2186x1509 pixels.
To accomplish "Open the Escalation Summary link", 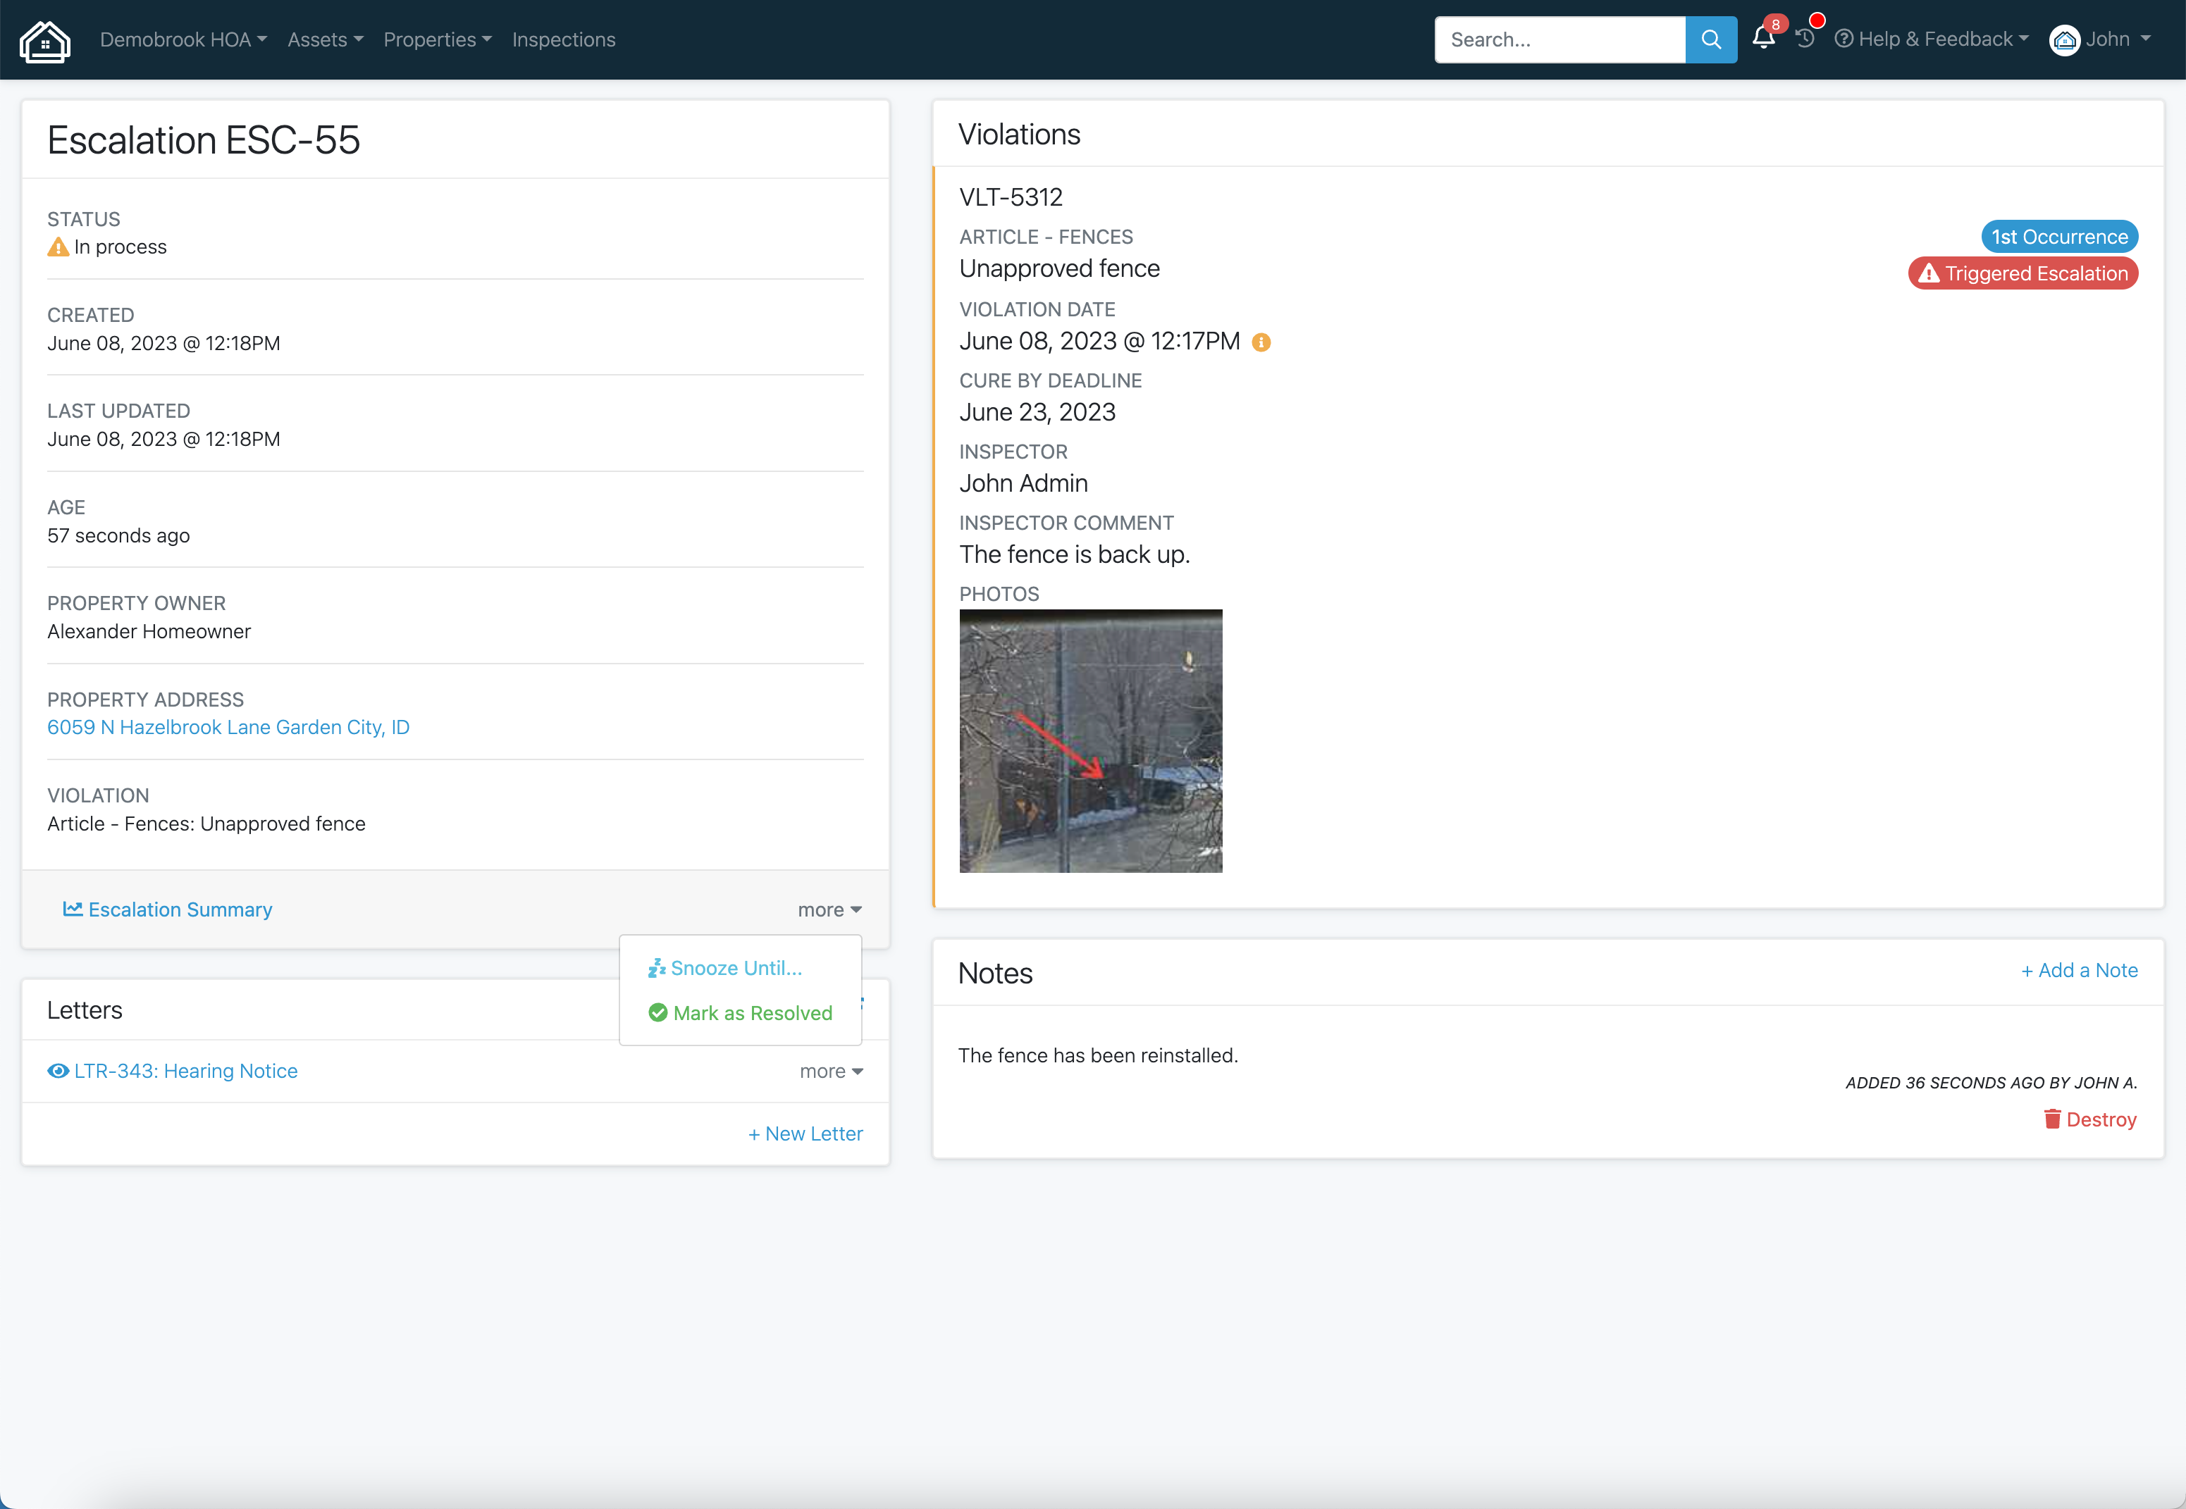I will [167, 909].
